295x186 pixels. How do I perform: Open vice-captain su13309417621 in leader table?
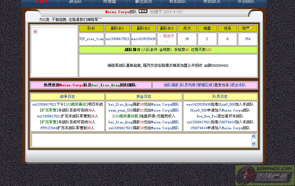[x=117, y=39]
